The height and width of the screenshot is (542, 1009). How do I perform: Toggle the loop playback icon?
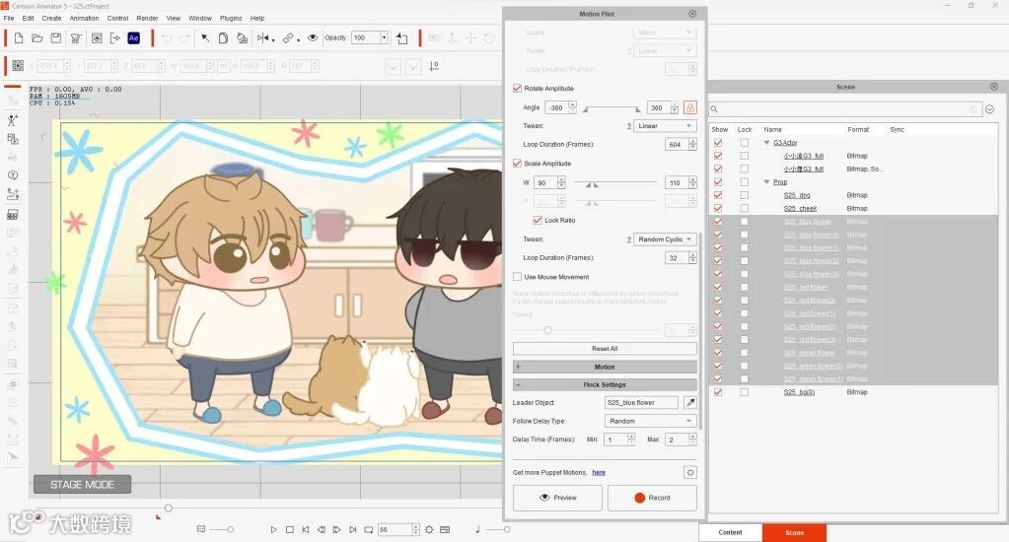pos(369,530)
